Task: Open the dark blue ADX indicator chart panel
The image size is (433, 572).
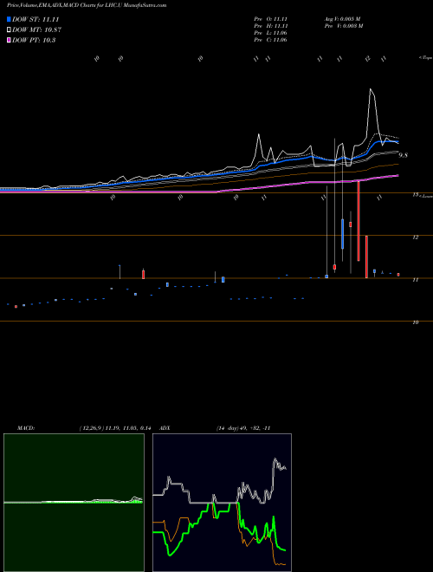Action: (x=222, y=503)
